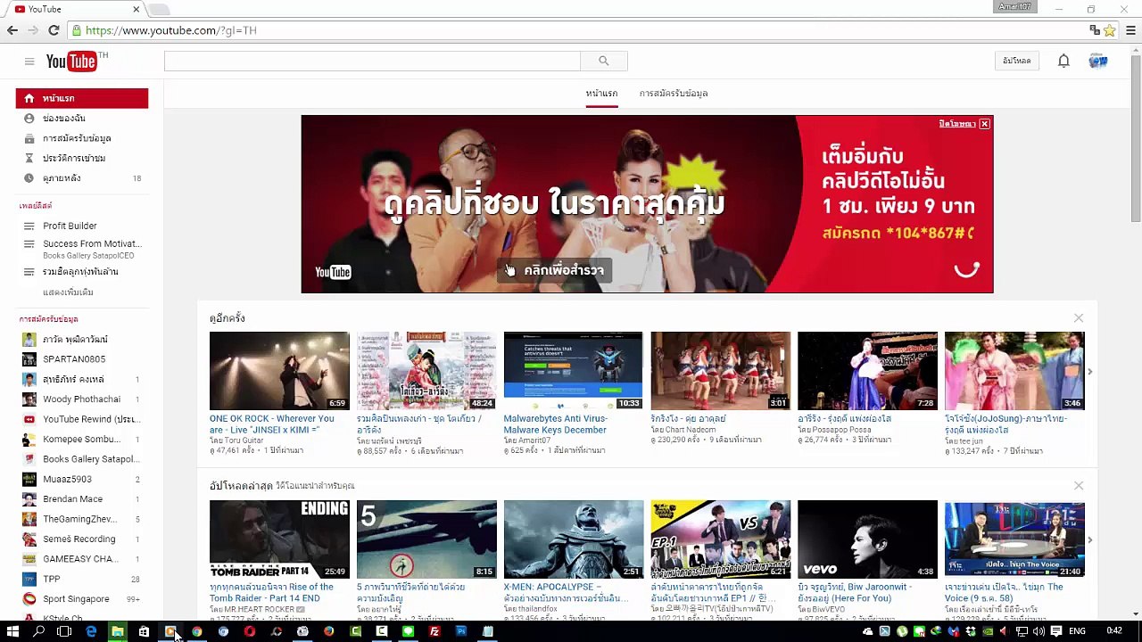
Task: Open Windows Start menu
Action: tap(12, 631)
